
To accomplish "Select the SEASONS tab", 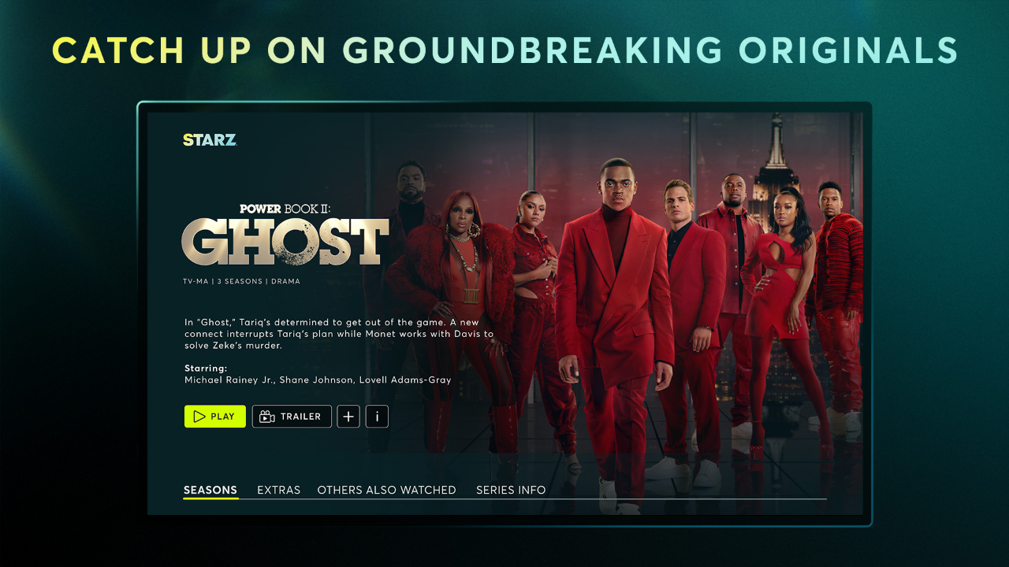I will tap(210, 490).
